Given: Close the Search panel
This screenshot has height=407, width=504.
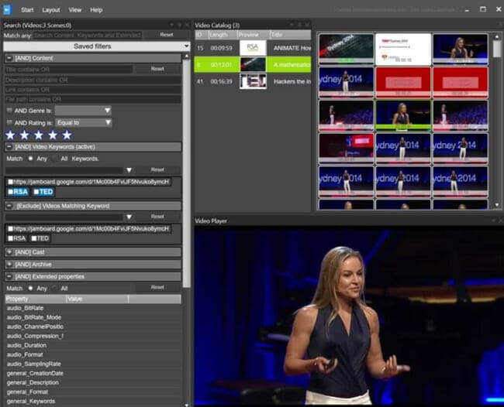Looking at the screenshot, I should tap(188, 25).
